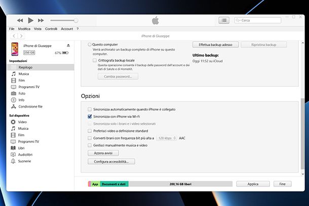Open the Modifica menu

pos(24,29)
